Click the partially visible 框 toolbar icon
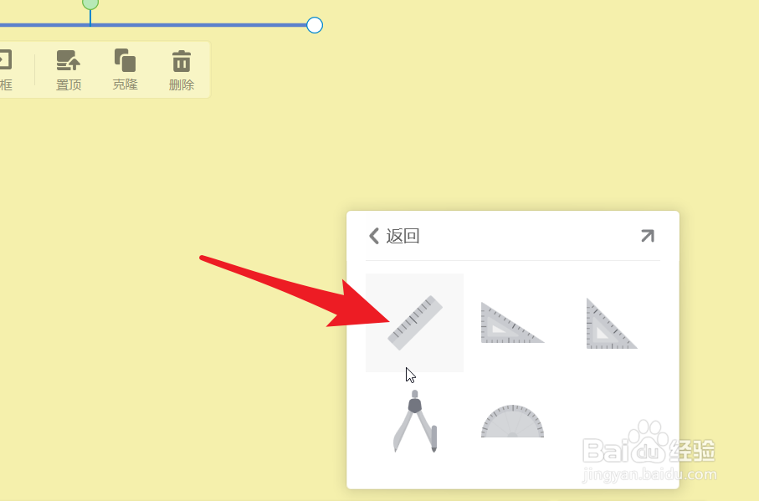This screenshot has height=501, width=759. click(5, 60)
